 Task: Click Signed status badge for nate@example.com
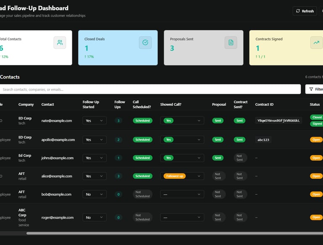click(x=317, y=124)
